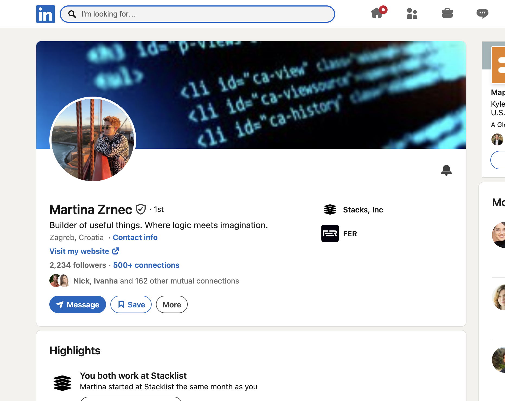Click "Martina started at Stacklist" description
The height and width of the screenshot is (401, 505).
(x=168, y=387)
